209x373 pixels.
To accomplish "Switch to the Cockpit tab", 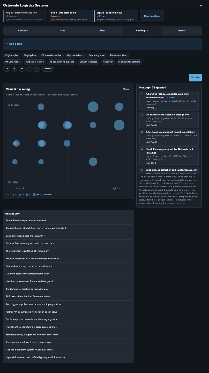I will [23, 31].
